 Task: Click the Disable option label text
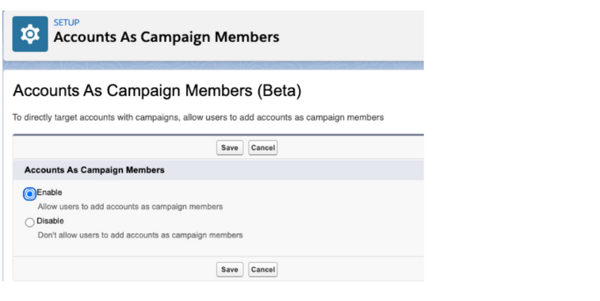[50, 221]
